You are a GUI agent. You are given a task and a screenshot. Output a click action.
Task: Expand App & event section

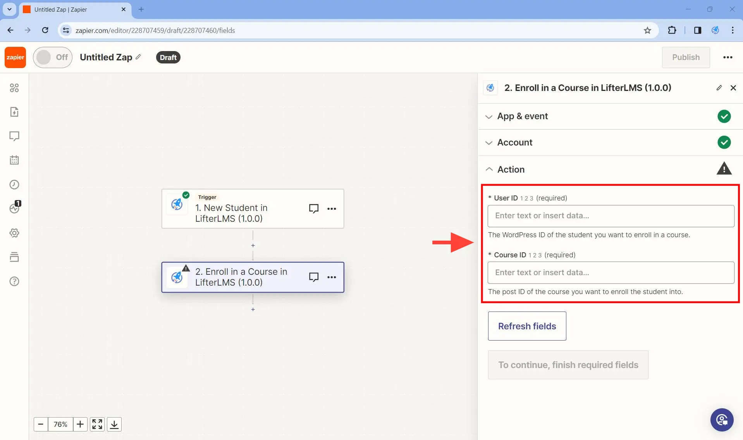click(x=610, y=116)
